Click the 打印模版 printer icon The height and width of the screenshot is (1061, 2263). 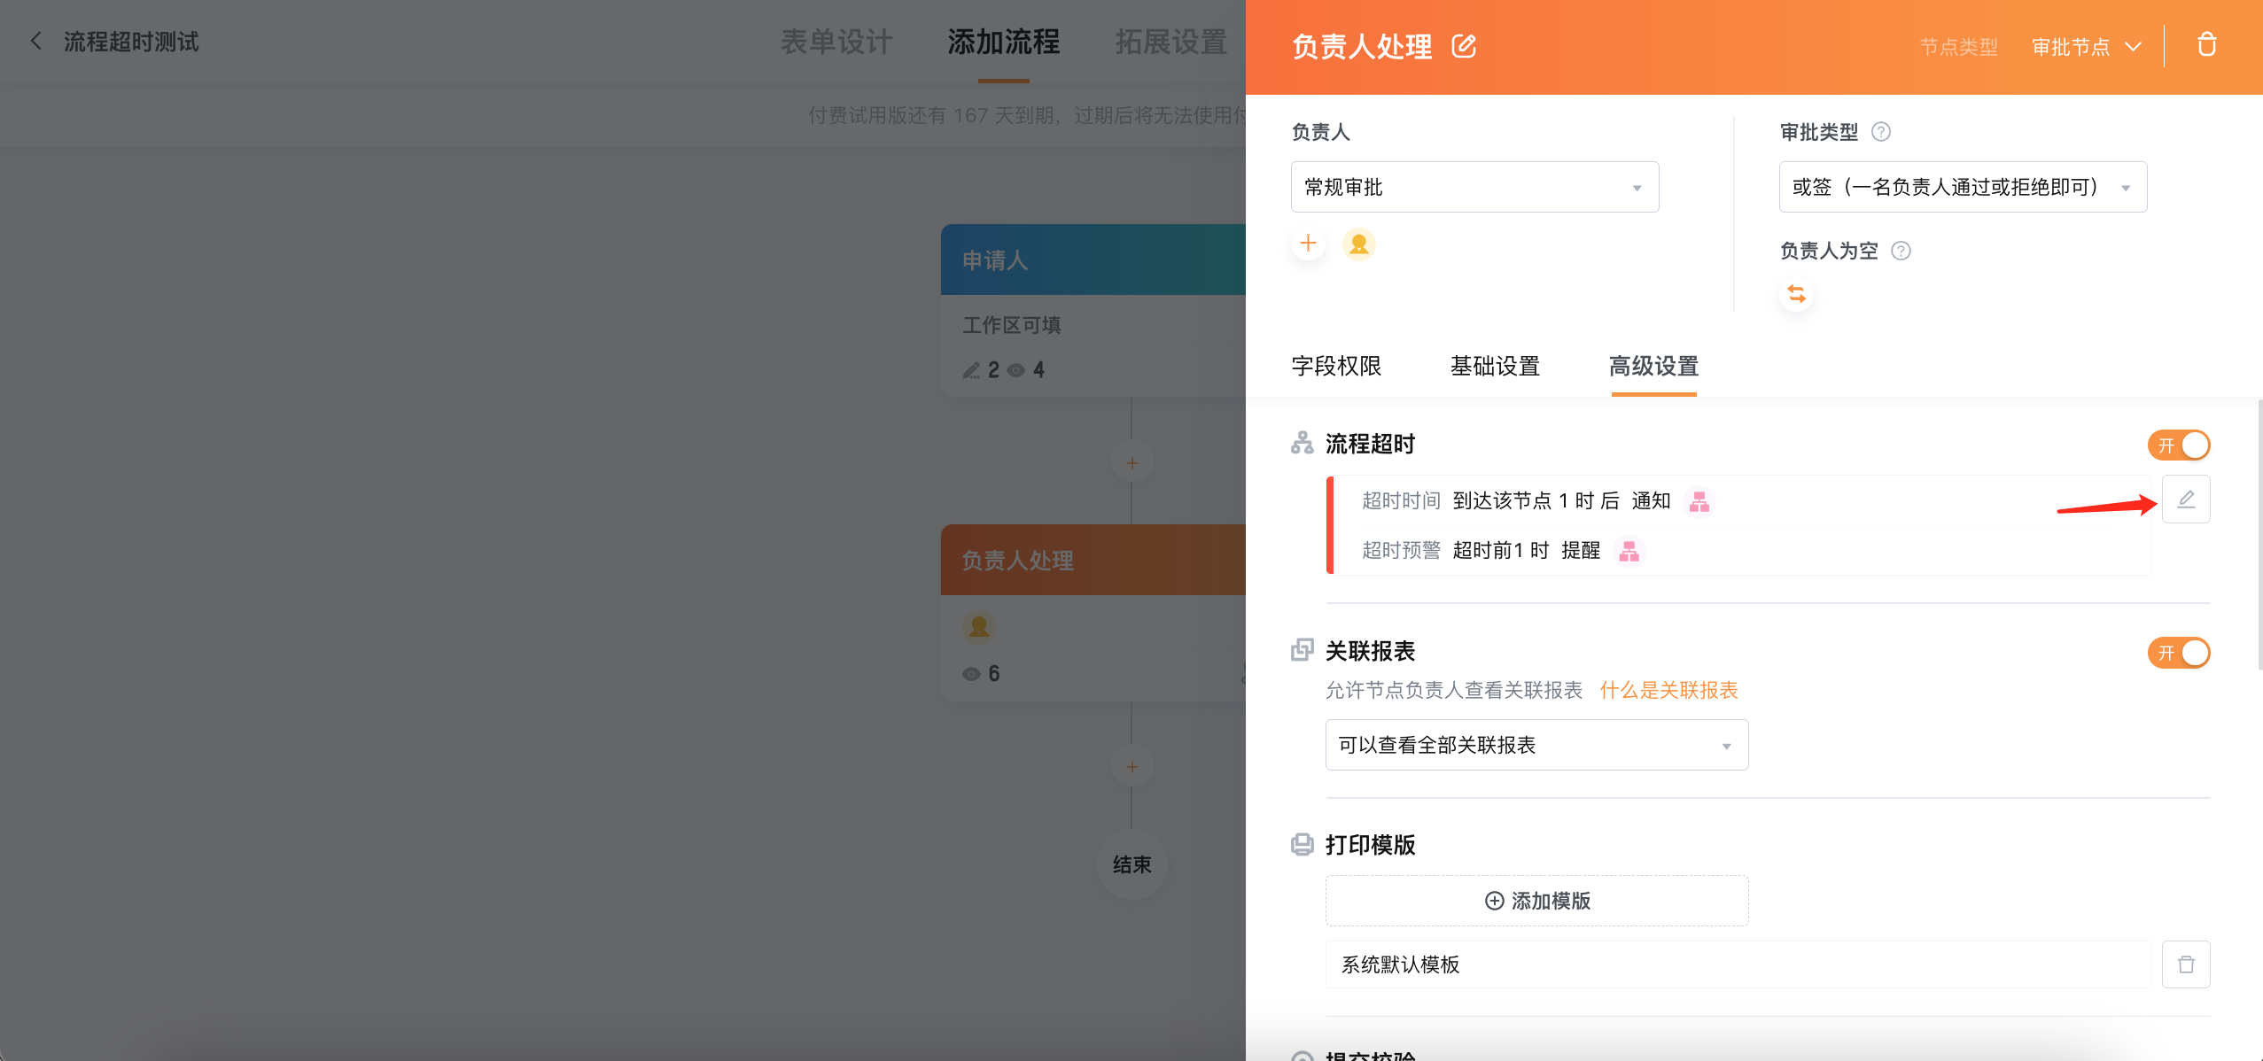(1302, 844)
